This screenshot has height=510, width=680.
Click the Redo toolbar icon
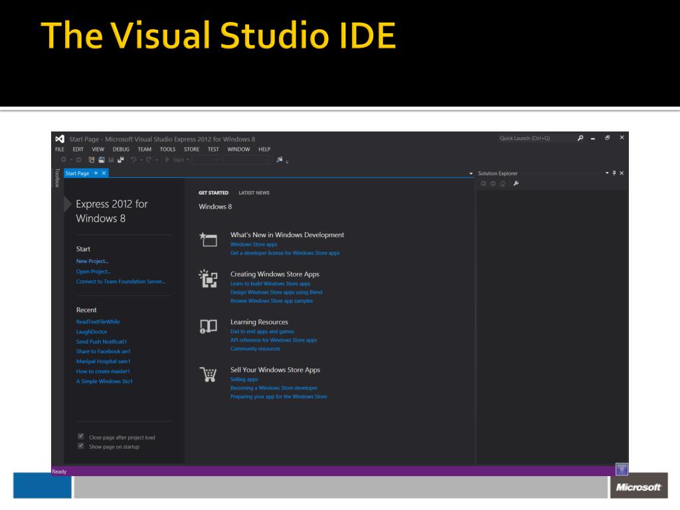149,159
